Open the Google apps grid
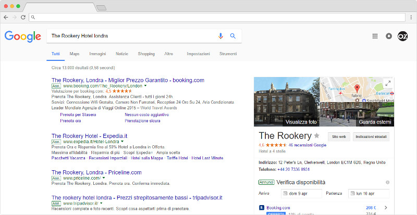 point(375,36)
